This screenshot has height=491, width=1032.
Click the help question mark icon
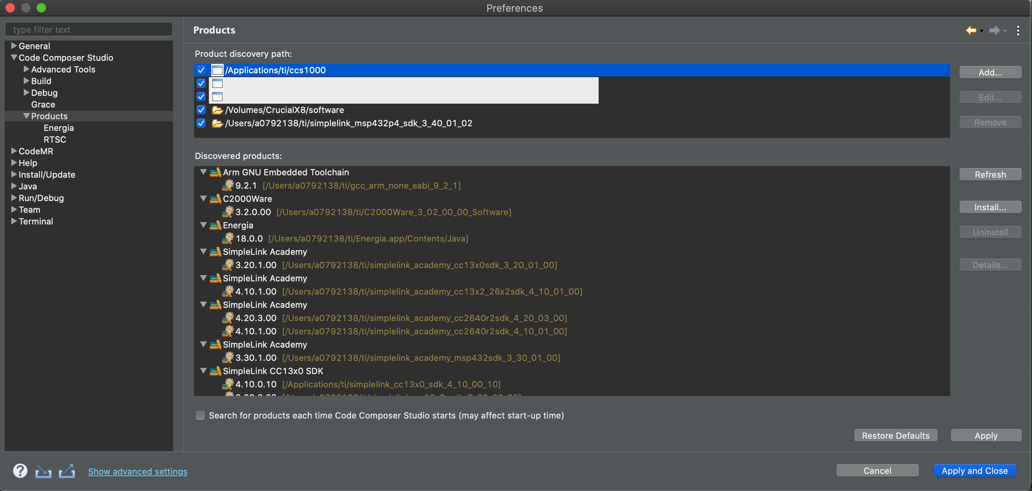point(20,471)
